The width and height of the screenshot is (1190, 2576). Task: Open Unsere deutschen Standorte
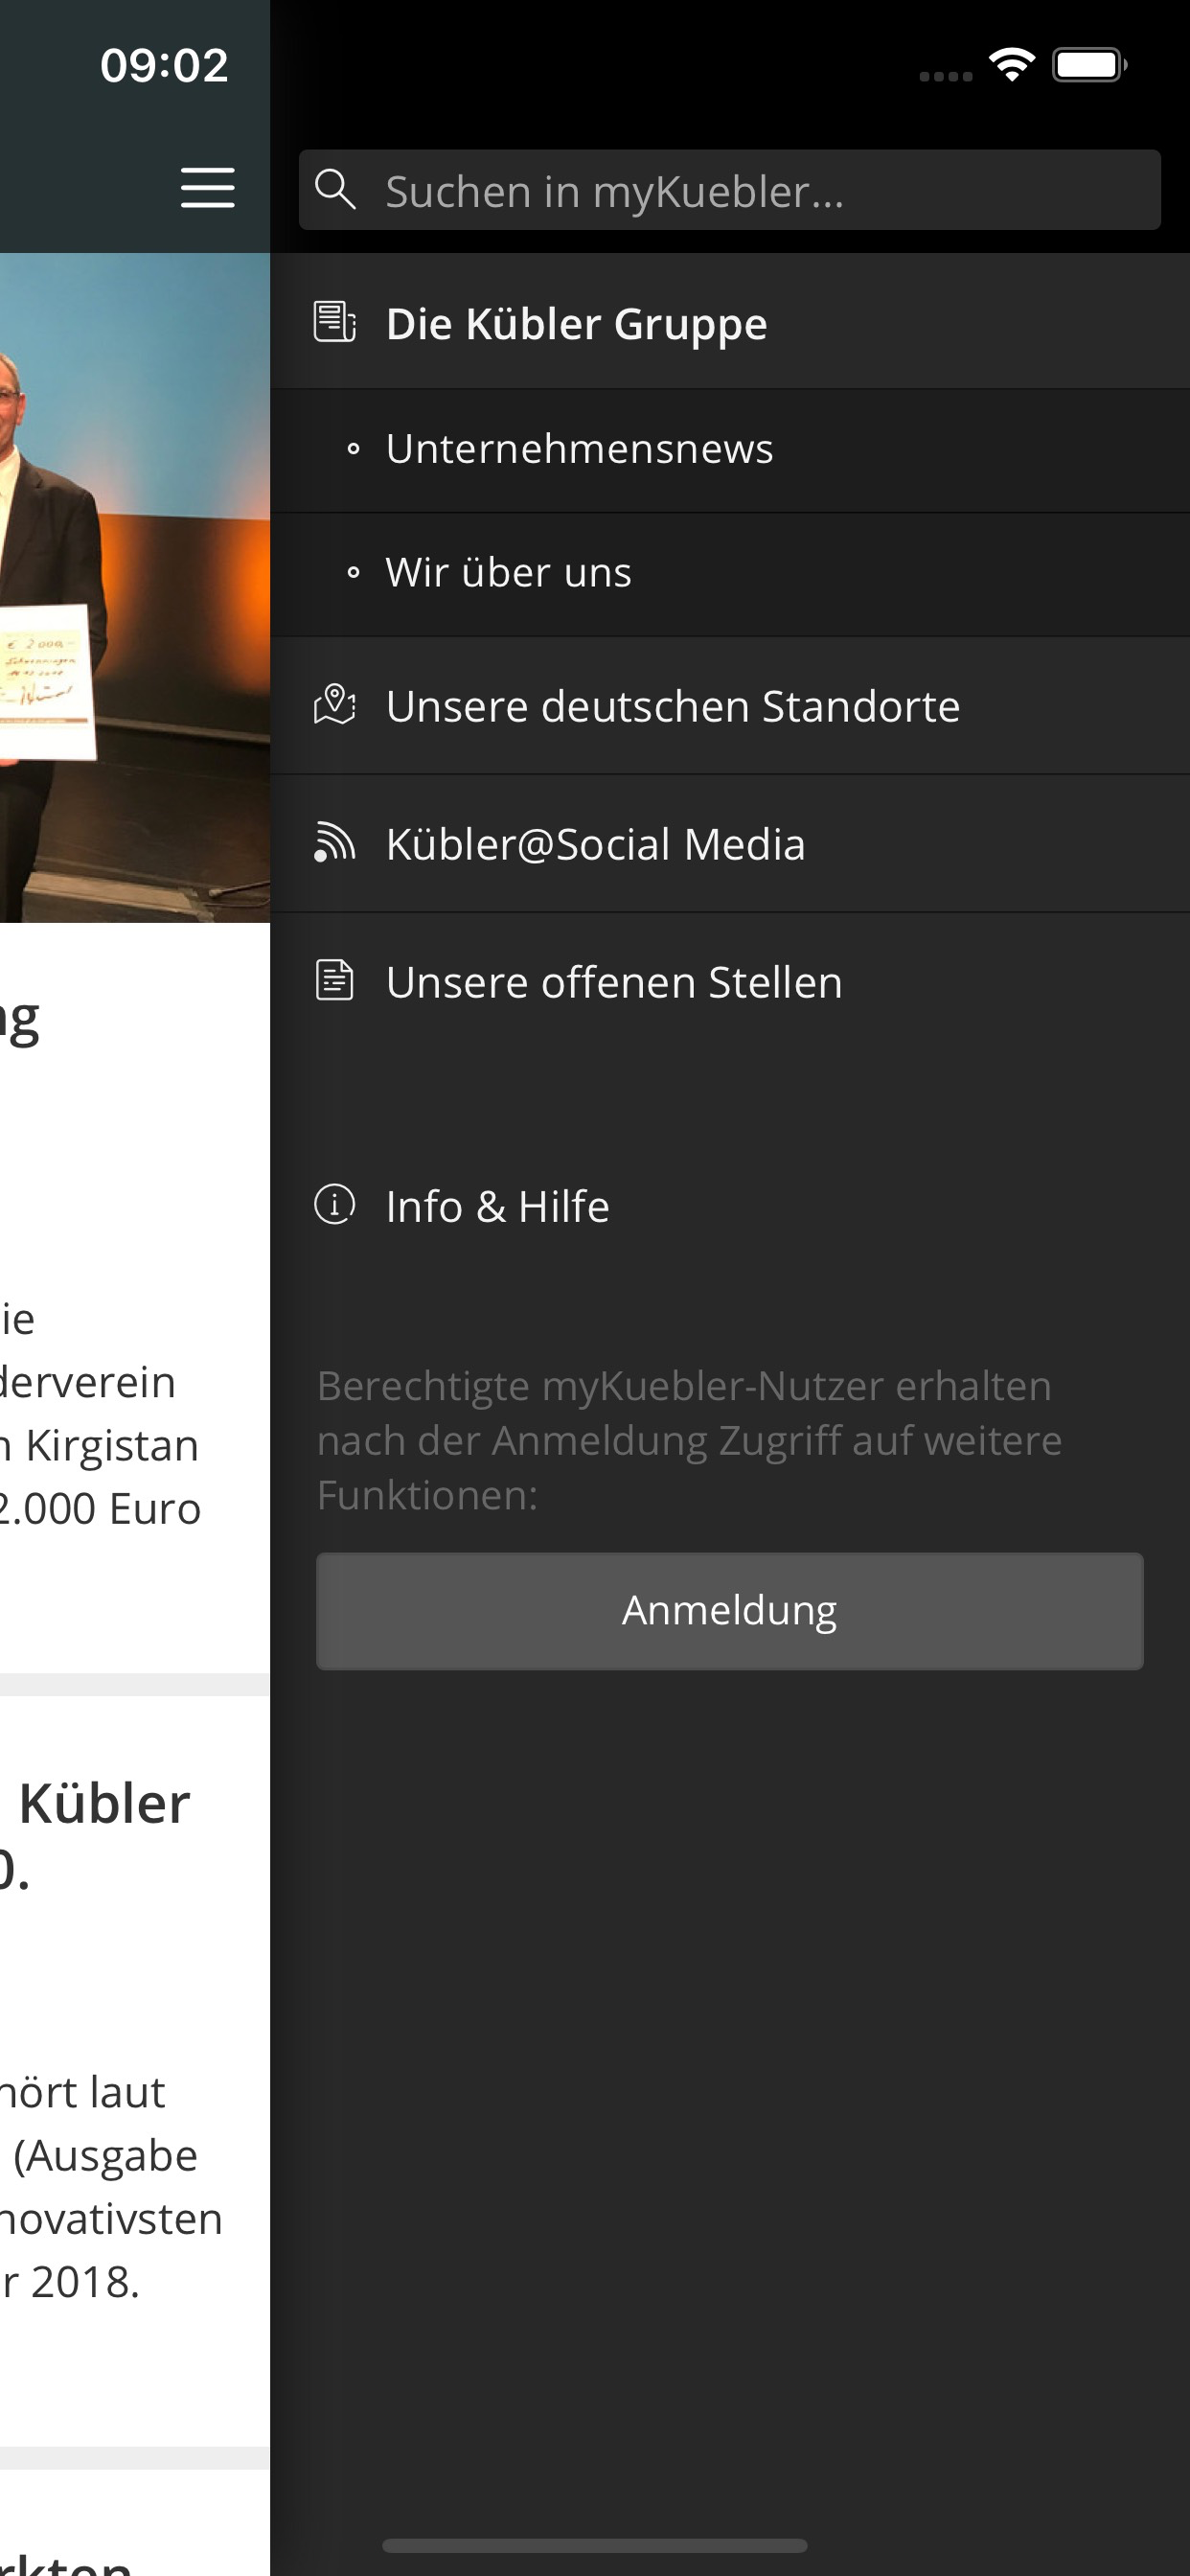click(729, 706)
